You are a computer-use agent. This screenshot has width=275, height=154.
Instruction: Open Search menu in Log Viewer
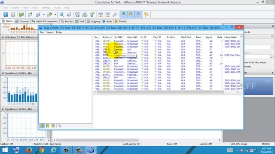[x=50, y=33]
